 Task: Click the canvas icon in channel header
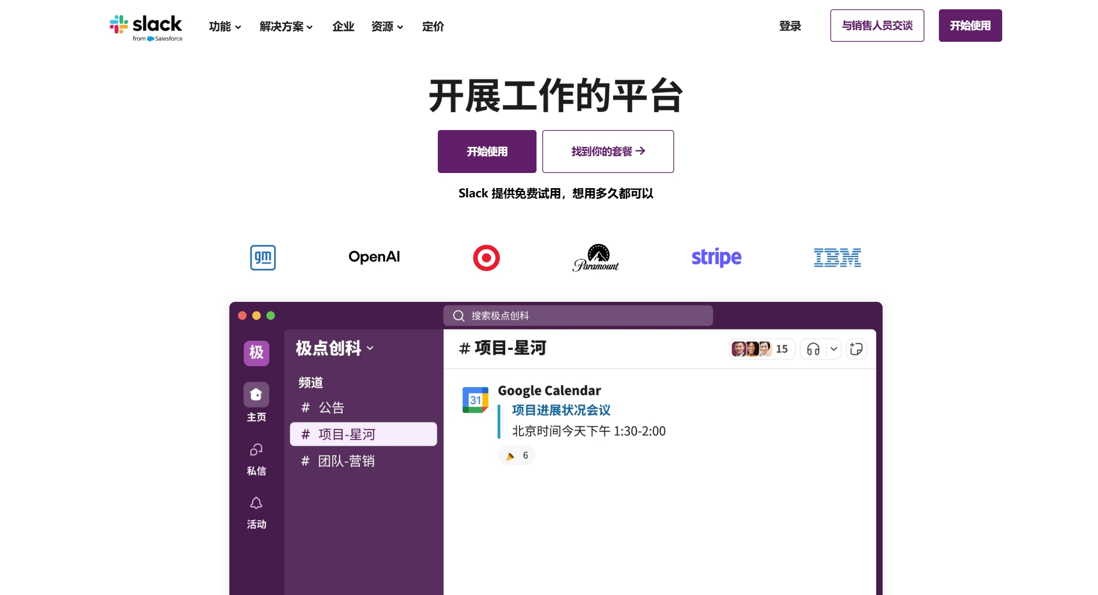point(856,349)
